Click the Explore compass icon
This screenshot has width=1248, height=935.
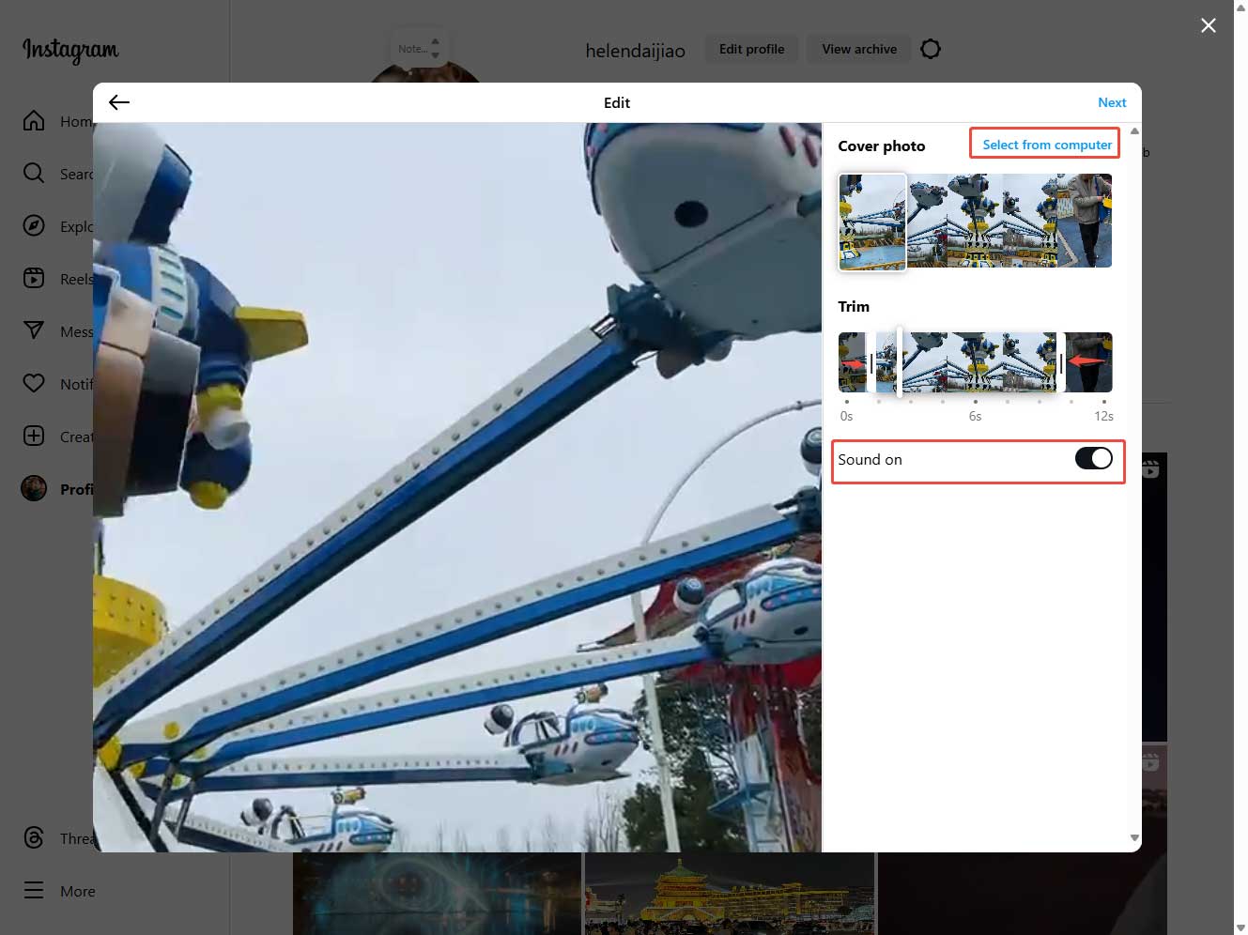pyautogui.click(x=34, y=225)
